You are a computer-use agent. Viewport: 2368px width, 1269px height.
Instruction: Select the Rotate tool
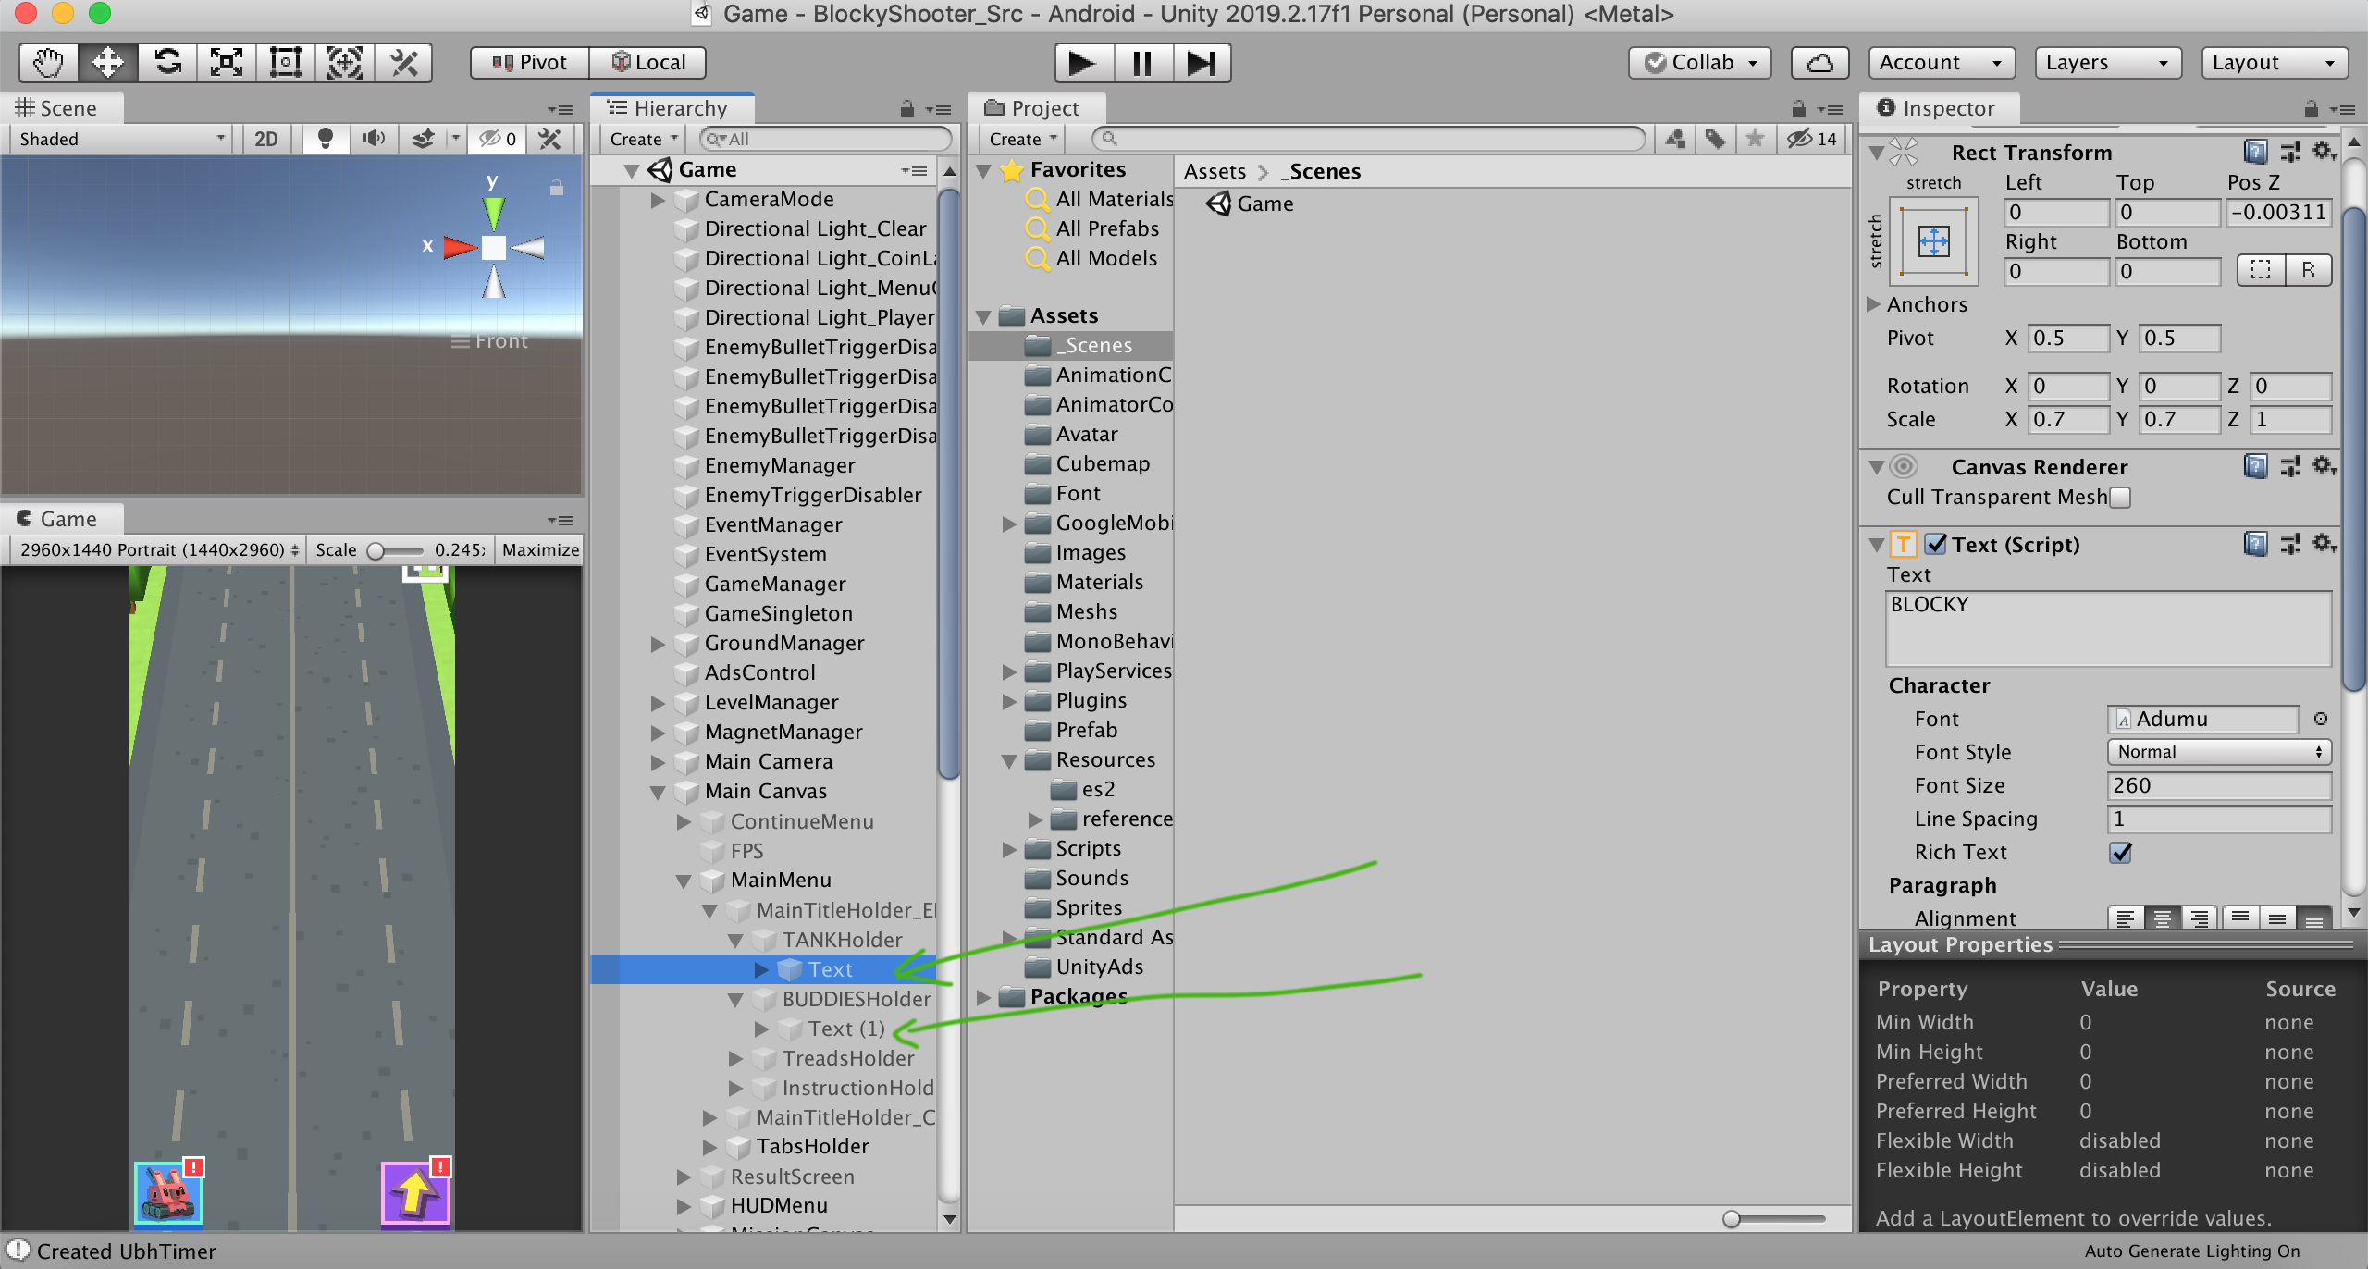[x=167, y=63]
